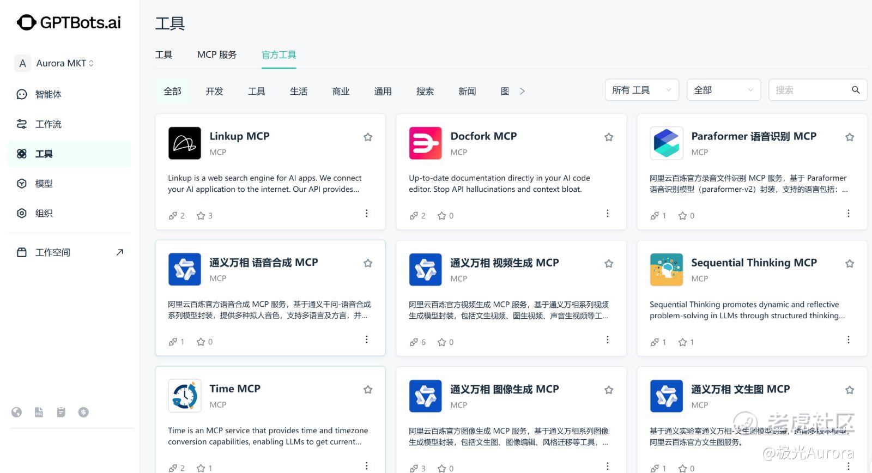Favorite 通义万相 图像生成 MCP with the star
872x473 pixels.
(x=609, y=390)
